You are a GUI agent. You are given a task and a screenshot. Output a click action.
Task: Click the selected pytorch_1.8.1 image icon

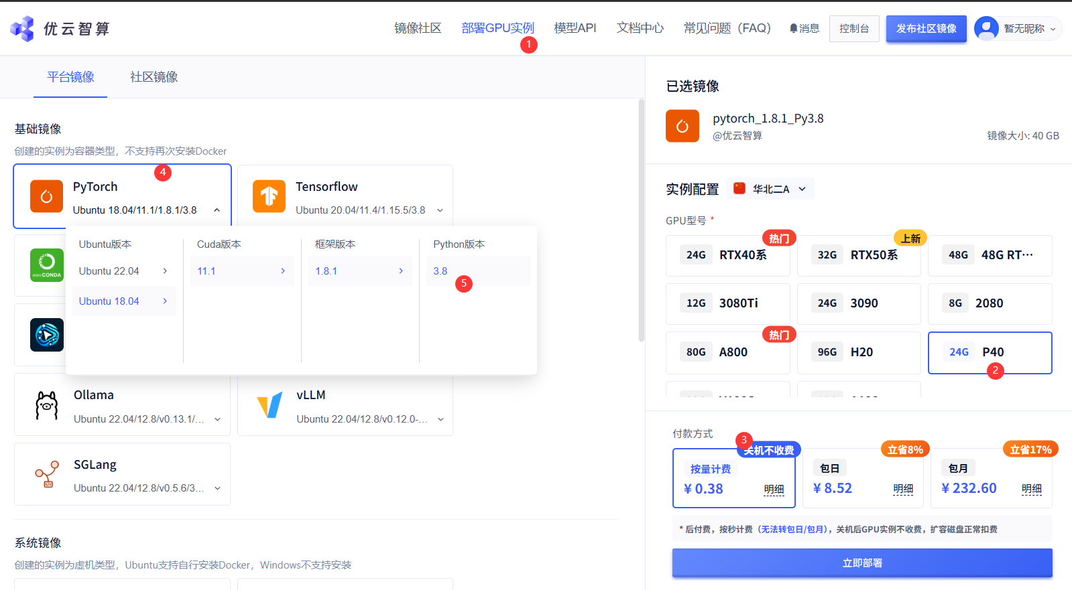[682, 126]
